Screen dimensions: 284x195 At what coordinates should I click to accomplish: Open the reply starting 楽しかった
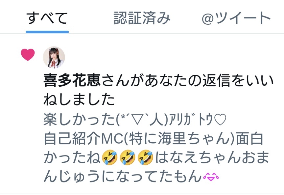pyautogui.click(x=135, y=120)
